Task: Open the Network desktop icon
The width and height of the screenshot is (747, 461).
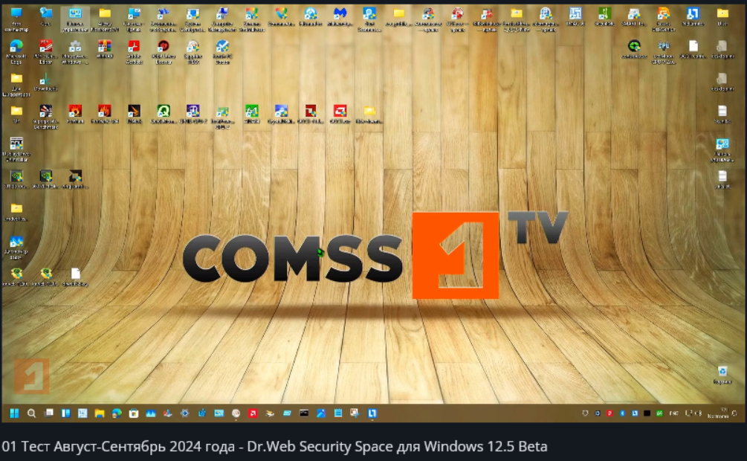Action: 46,17
